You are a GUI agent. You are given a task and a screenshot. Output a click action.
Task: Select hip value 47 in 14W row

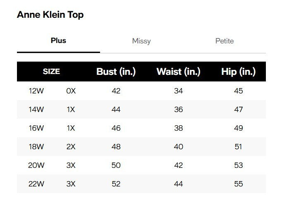coord(239,110)
